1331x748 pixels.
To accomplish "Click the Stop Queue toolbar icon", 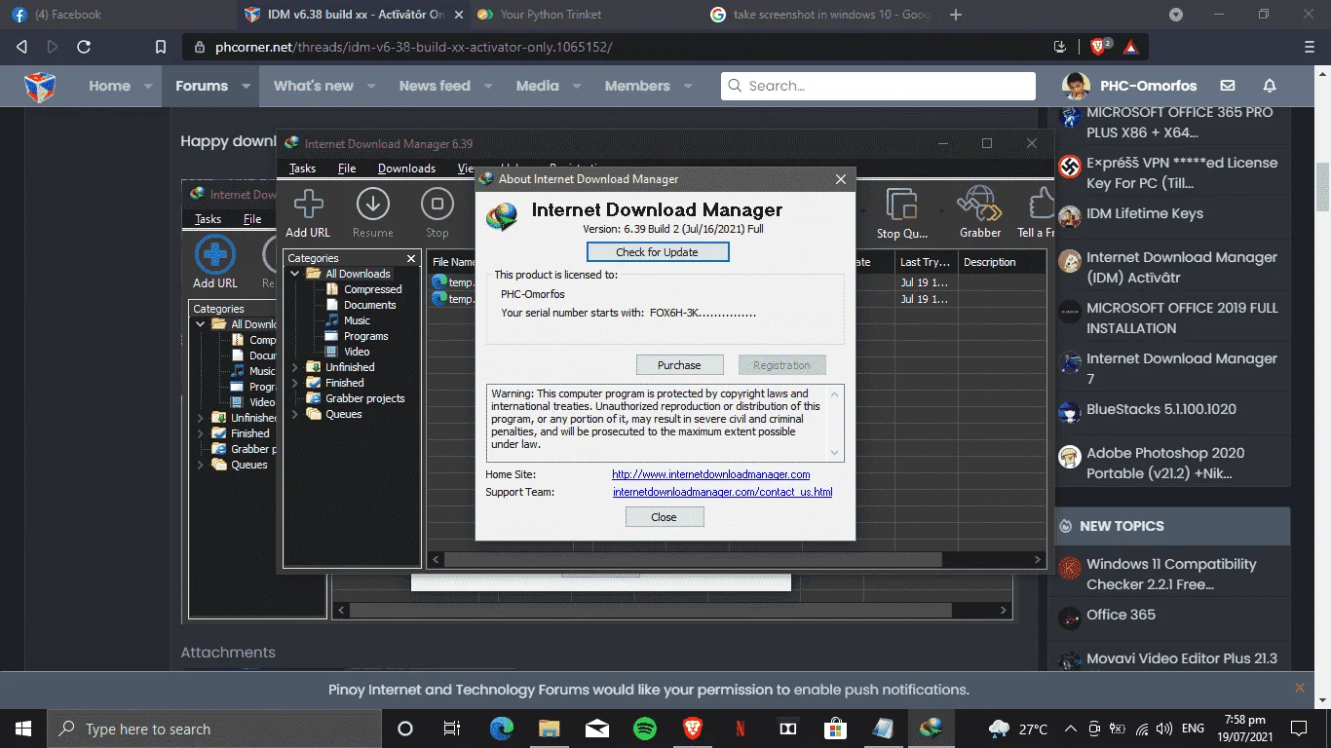I will point(901,204).
